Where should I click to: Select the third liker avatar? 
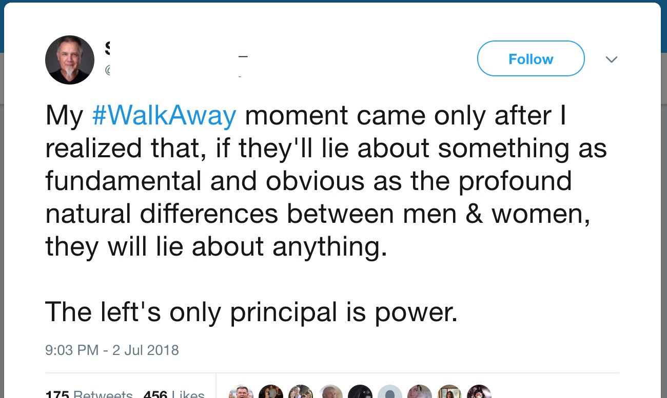click(x=301, y=392)
